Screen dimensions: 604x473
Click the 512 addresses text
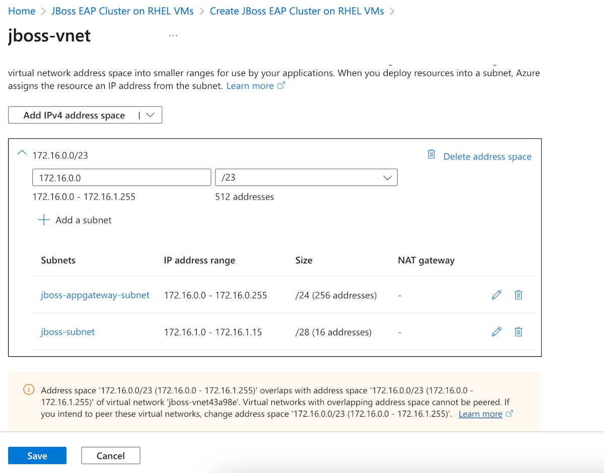pyautogui.click(x=245, y=197)
